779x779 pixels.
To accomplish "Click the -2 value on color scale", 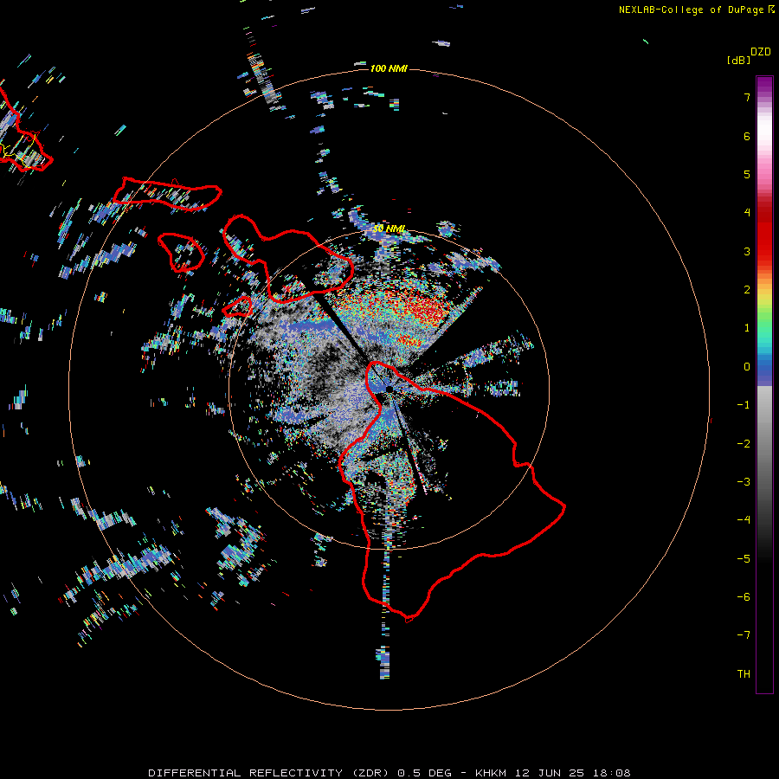I will pos(744,443).
